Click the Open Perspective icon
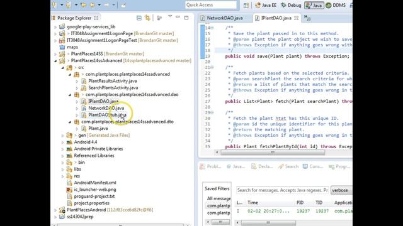The width and height of the screenshot is (403, 226). (x=246, y=5)
